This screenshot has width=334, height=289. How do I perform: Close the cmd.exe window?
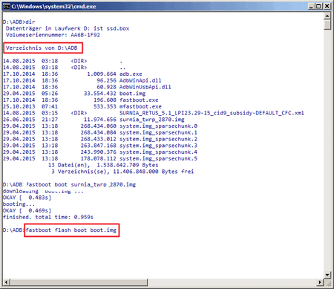(x=327, y=7)
